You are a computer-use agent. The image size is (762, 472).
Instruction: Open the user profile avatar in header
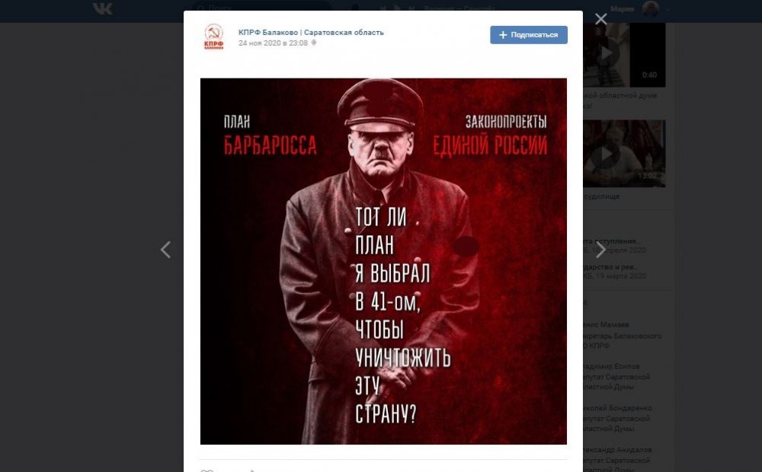[x=650, y=8]
